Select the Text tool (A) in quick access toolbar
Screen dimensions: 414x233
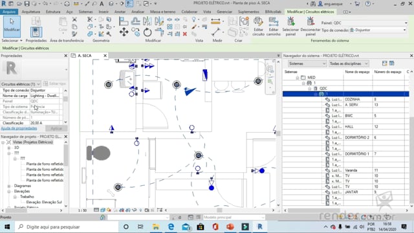pyautogui.click(x=102, y=4)
